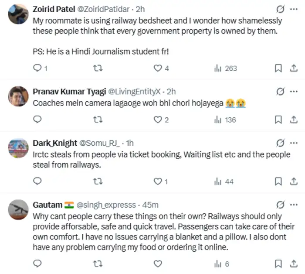Bookmark Dark_Knight's Irctc tweet

pyautogui.click(x=278, y=181)
